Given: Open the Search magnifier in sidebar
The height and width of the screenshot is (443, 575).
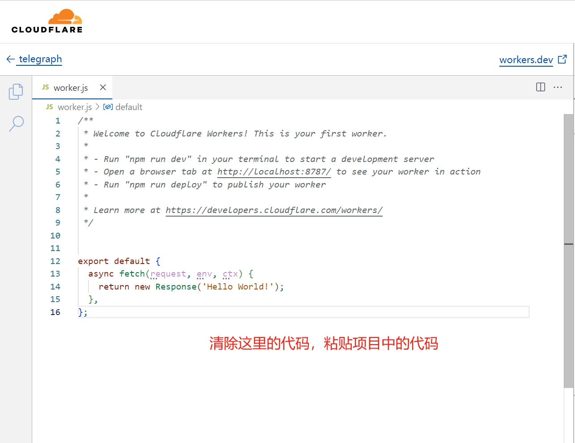Looking at the screenshot, I should 16,124.
